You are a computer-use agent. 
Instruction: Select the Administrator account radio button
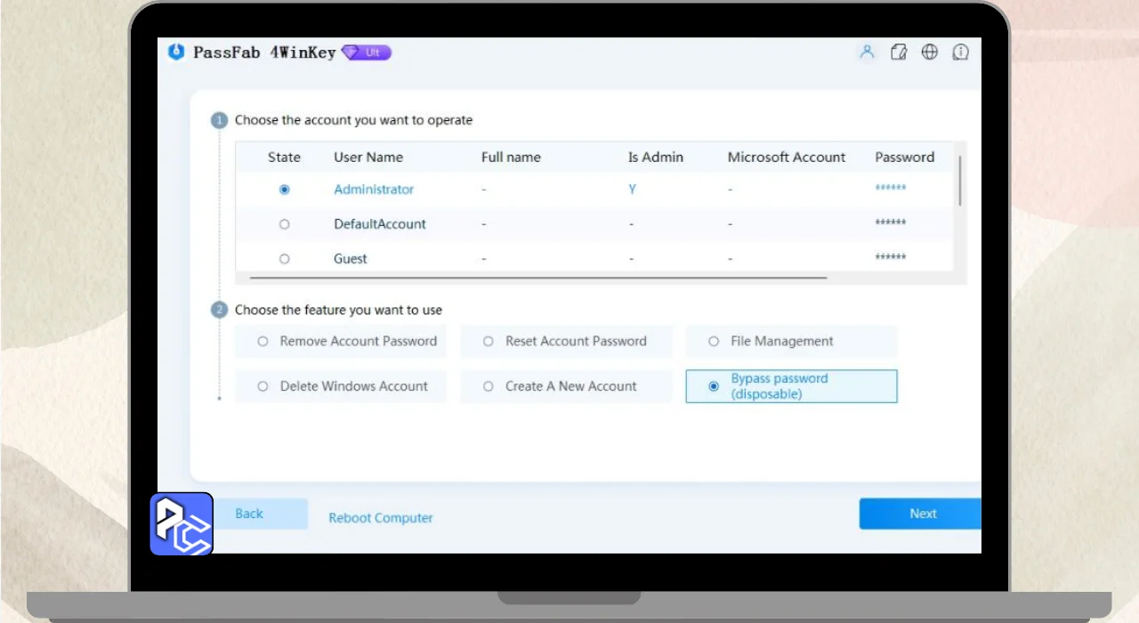tap(285, 190)
